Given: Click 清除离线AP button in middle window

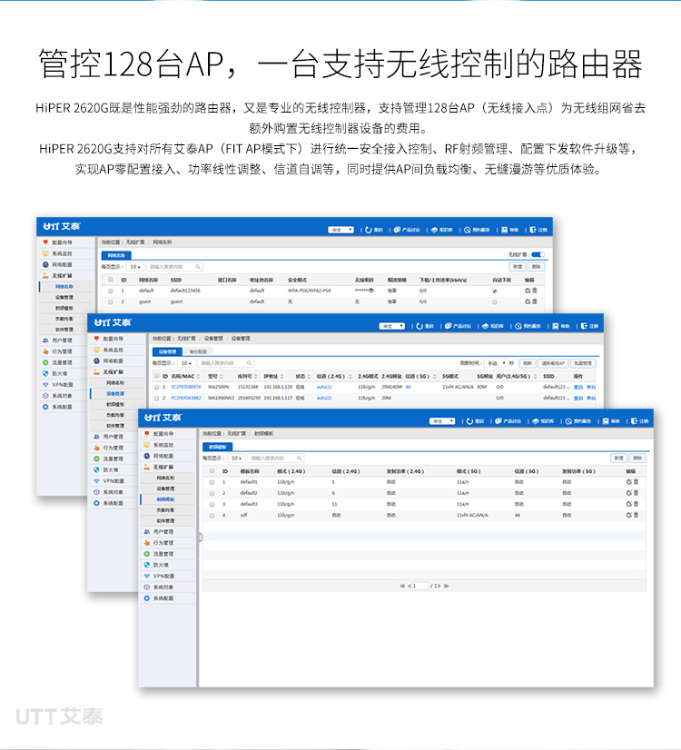Looking at the screenshot, I should point(553,363).
